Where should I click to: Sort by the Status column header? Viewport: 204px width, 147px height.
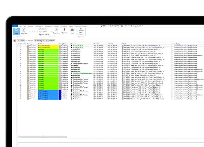pyautogui.click(x=48, y=44)
